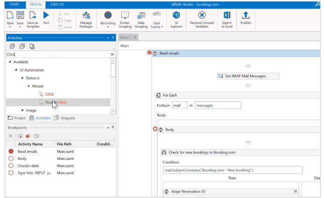The height and width of the screenshot is (198, 324).
Task: Edit the 'messages' collection field
Action: click(x=218, y=105)
